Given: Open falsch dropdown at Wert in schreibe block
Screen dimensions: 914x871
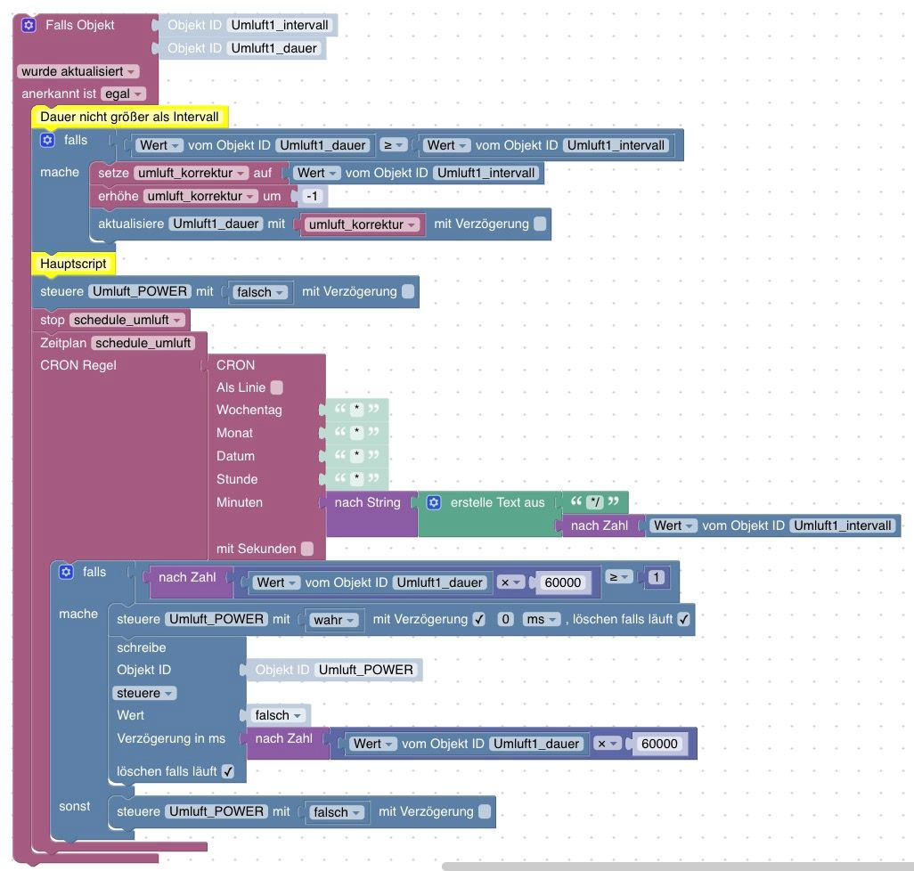Looking at the screenshot, I should 277,715.
